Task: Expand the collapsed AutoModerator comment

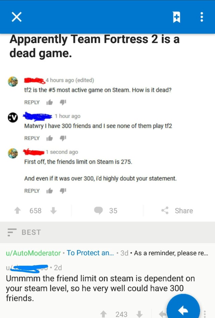Action: coord(107,253)
